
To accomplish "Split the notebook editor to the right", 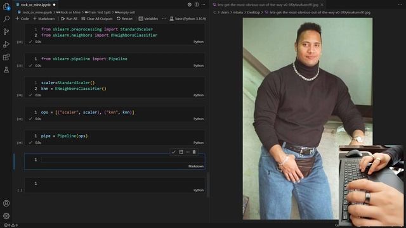I will pyautogui.click(x=197, y=4).
